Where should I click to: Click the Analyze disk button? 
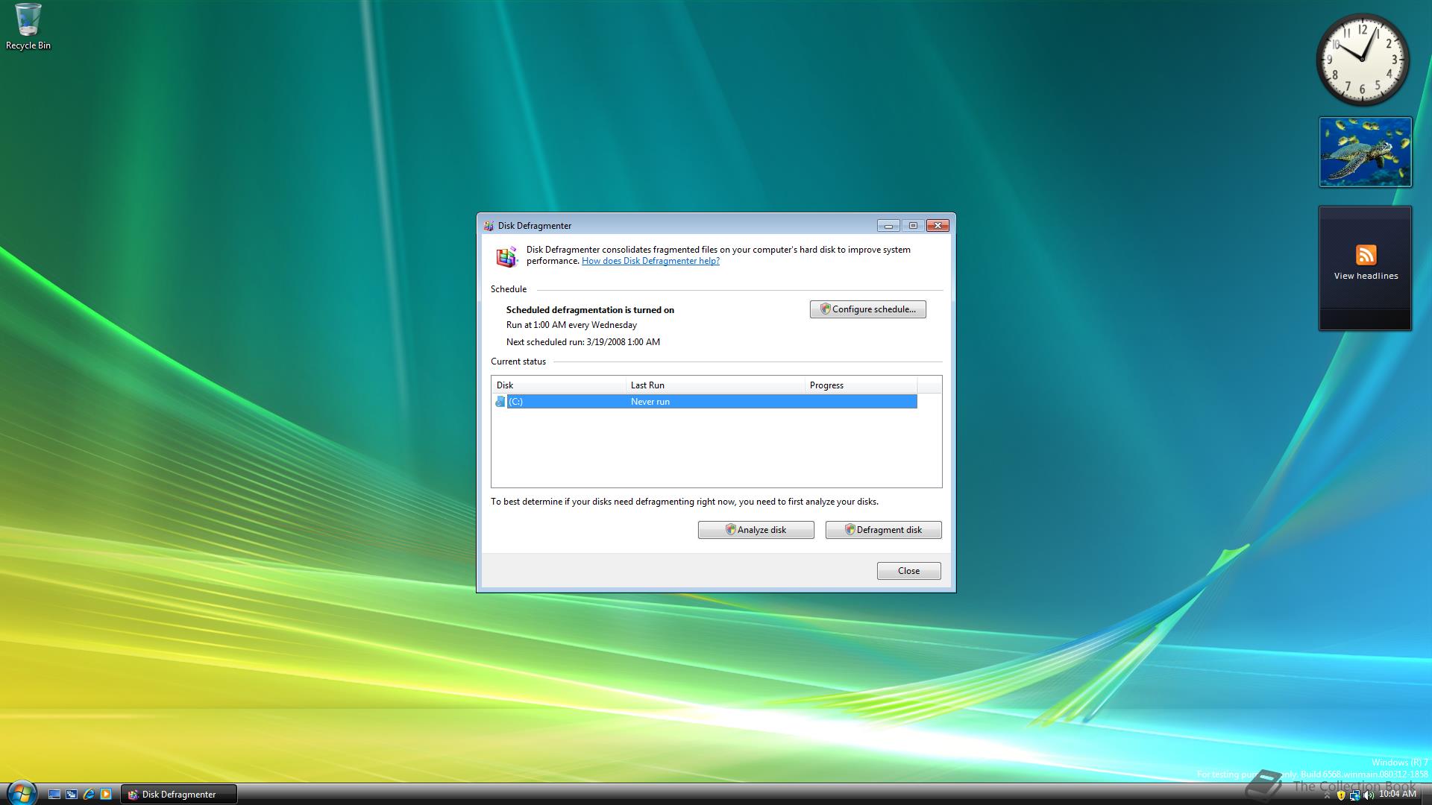click(756, 530)
